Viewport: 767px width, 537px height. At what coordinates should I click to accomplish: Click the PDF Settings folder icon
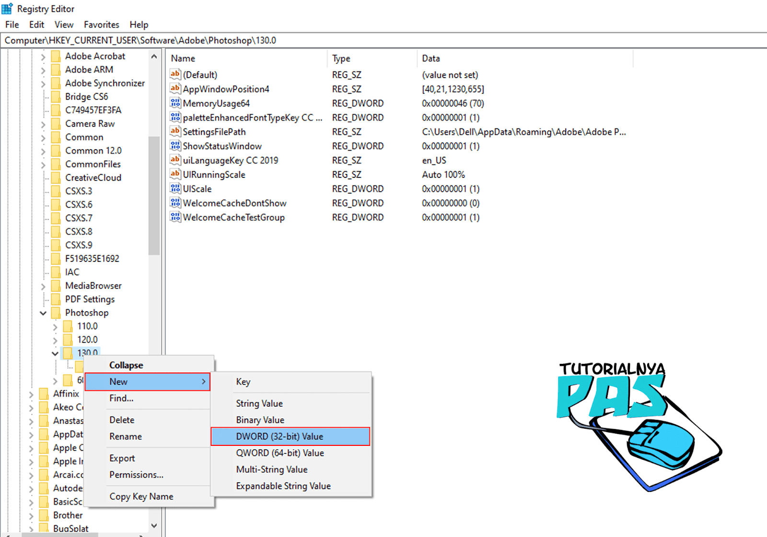(56, 299)
